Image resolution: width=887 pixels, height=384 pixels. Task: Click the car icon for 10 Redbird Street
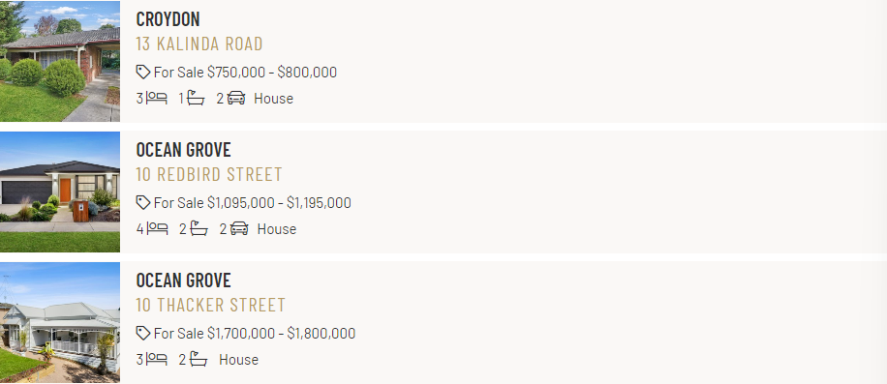tap(240, 228)
